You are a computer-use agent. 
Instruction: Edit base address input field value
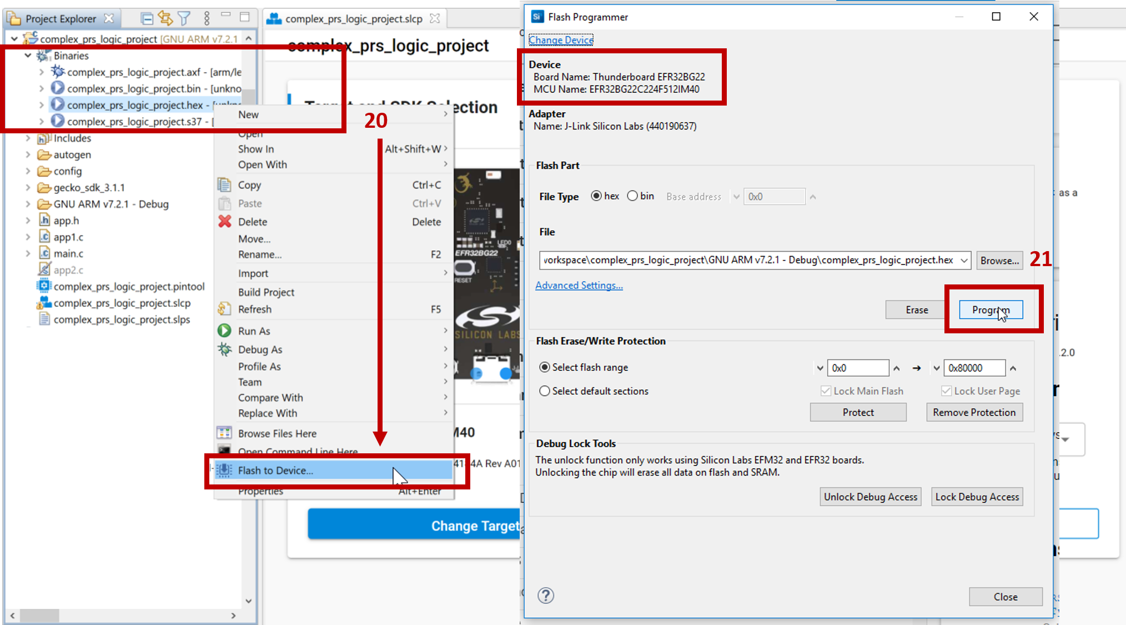click(x=772, y=196)
